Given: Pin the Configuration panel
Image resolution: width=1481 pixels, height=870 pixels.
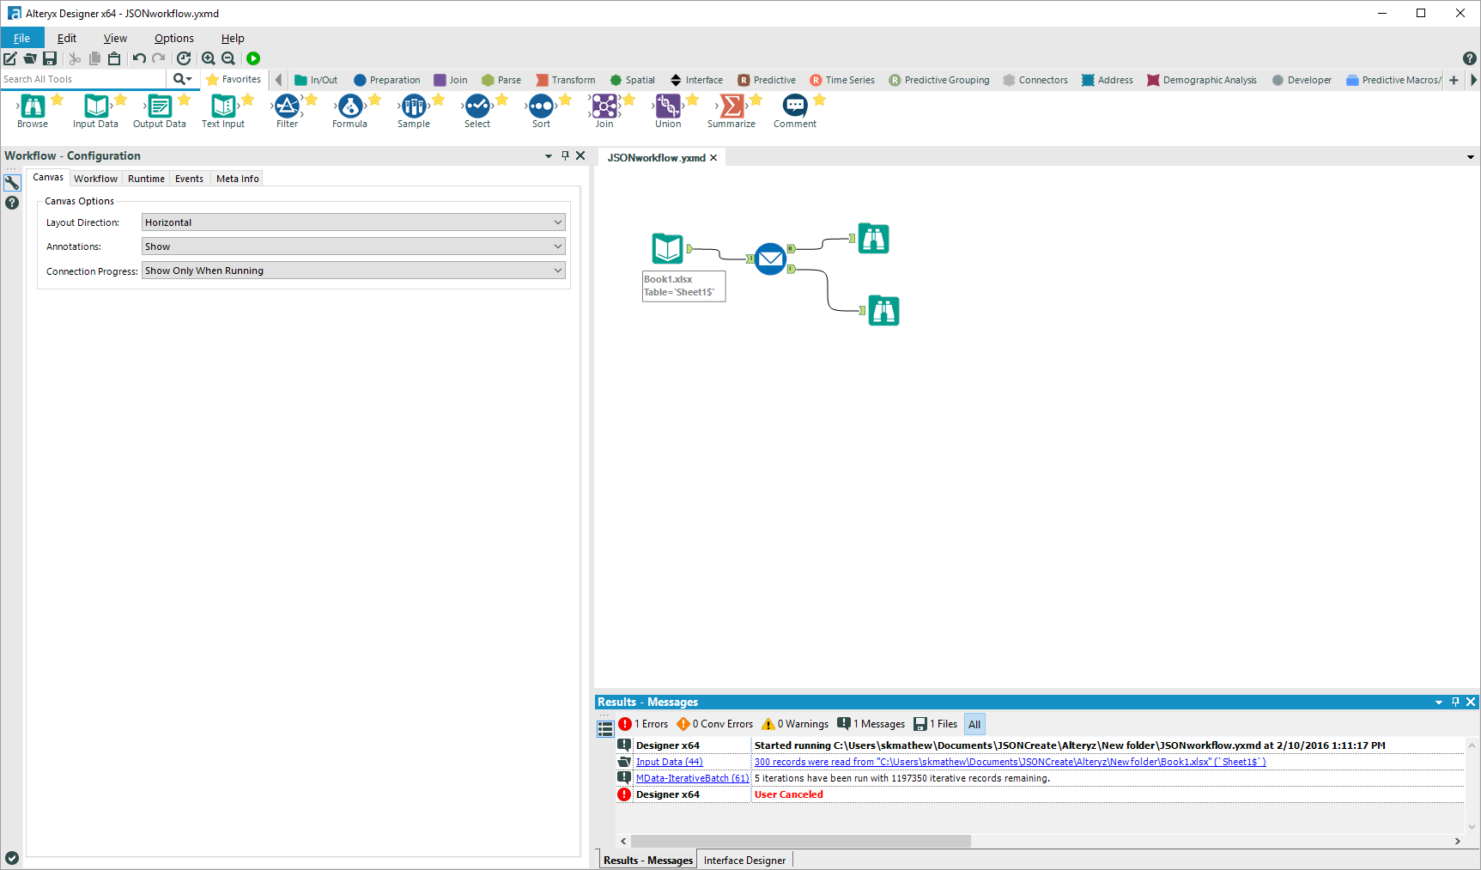Looking at the screenshot, I should click(x=565, y=155).
